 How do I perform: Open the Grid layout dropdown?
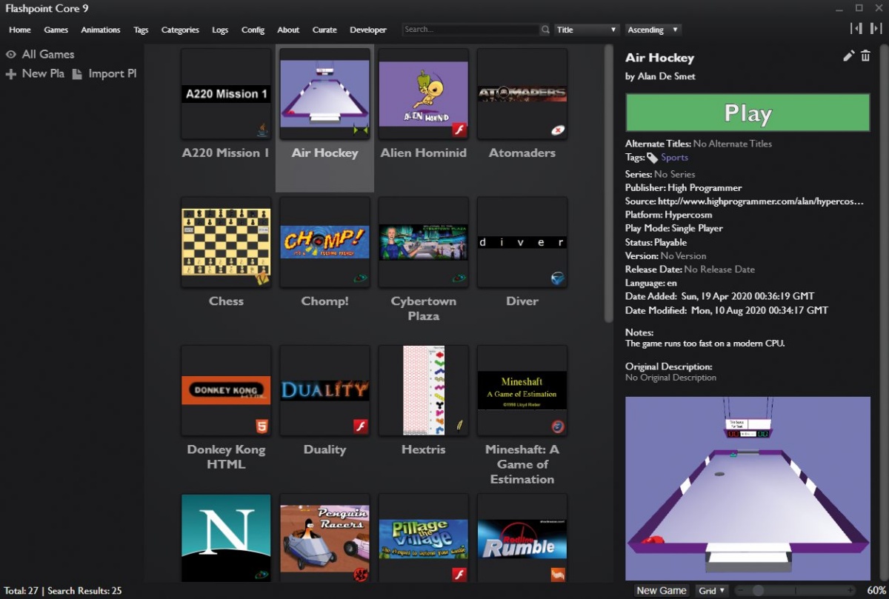pos(712,590)
